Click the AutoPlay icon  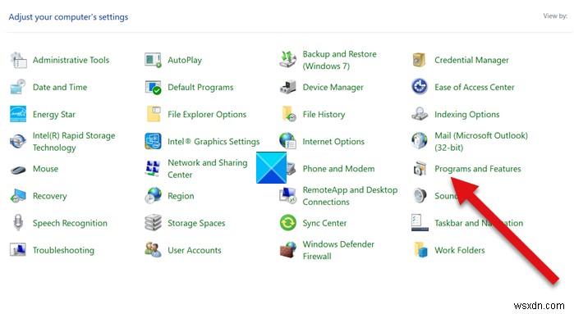(x=153, y=60)
